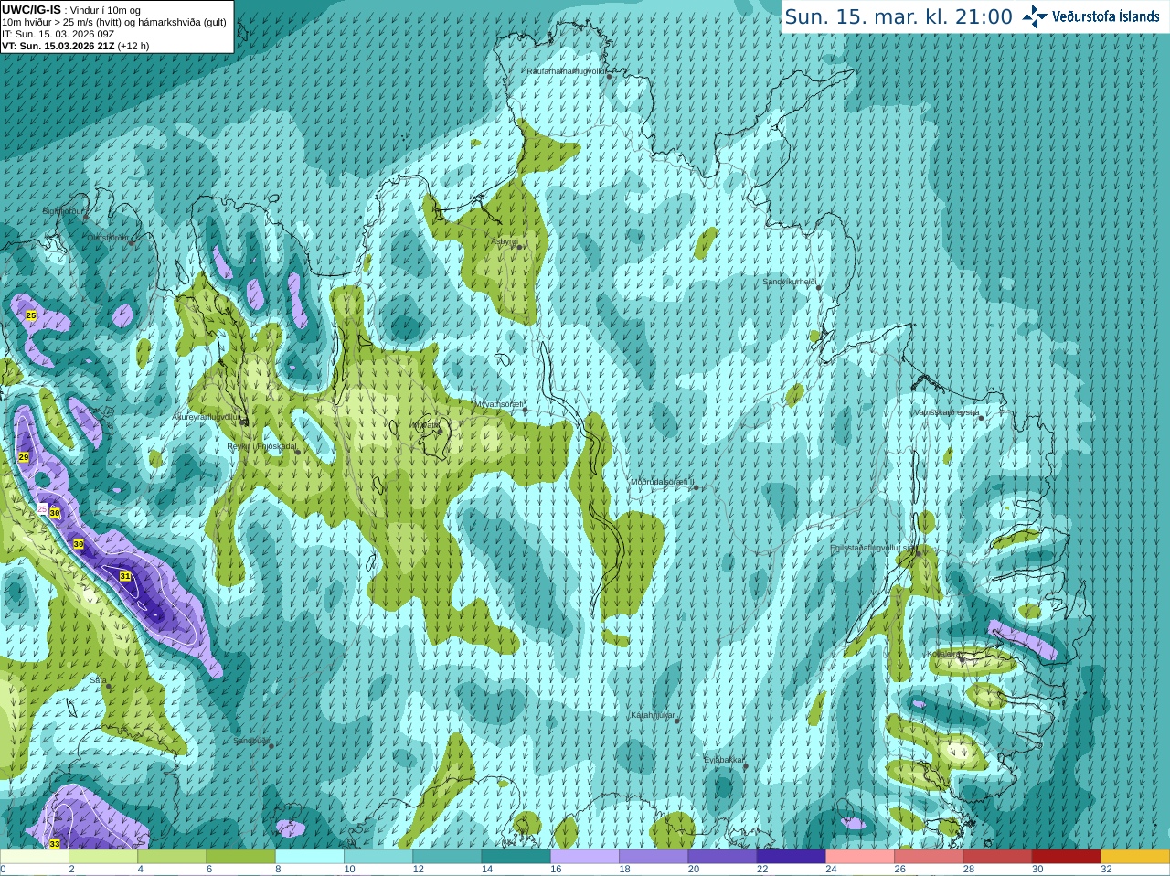Viewport: 1170px width, 876px height.
Task: Click the UWC/IG-IS model title text
Action: [x=32, y=10]
